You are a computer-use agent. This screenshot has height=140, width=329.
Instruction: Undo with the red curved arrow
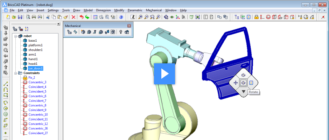point(82,17)
